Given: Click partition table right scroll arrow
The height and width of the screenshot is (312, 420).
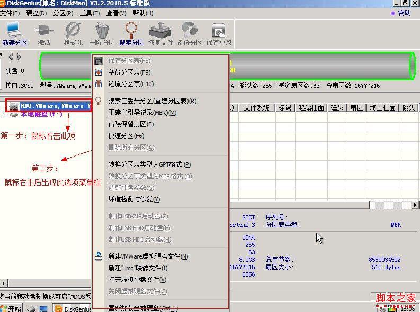Looking at the screenshot, I should tap(415, 205).
